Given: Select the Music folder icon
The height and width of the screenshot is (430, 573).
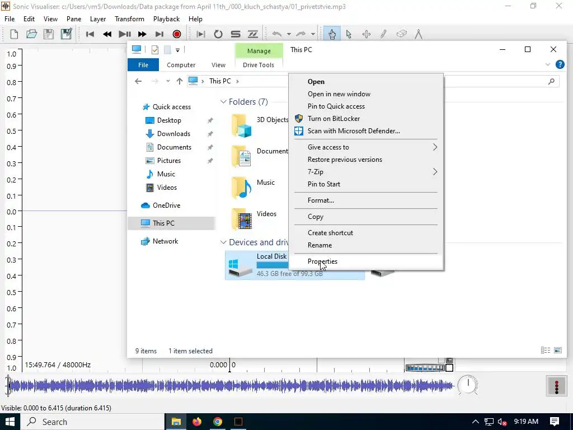Looking at the screenshot, I should pos(242,187).
